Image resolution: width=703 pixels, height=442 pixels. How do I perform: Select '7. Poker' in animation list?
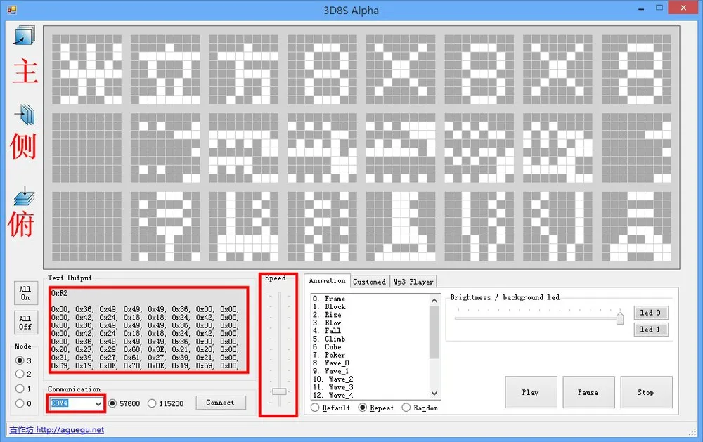coord(329,355)
